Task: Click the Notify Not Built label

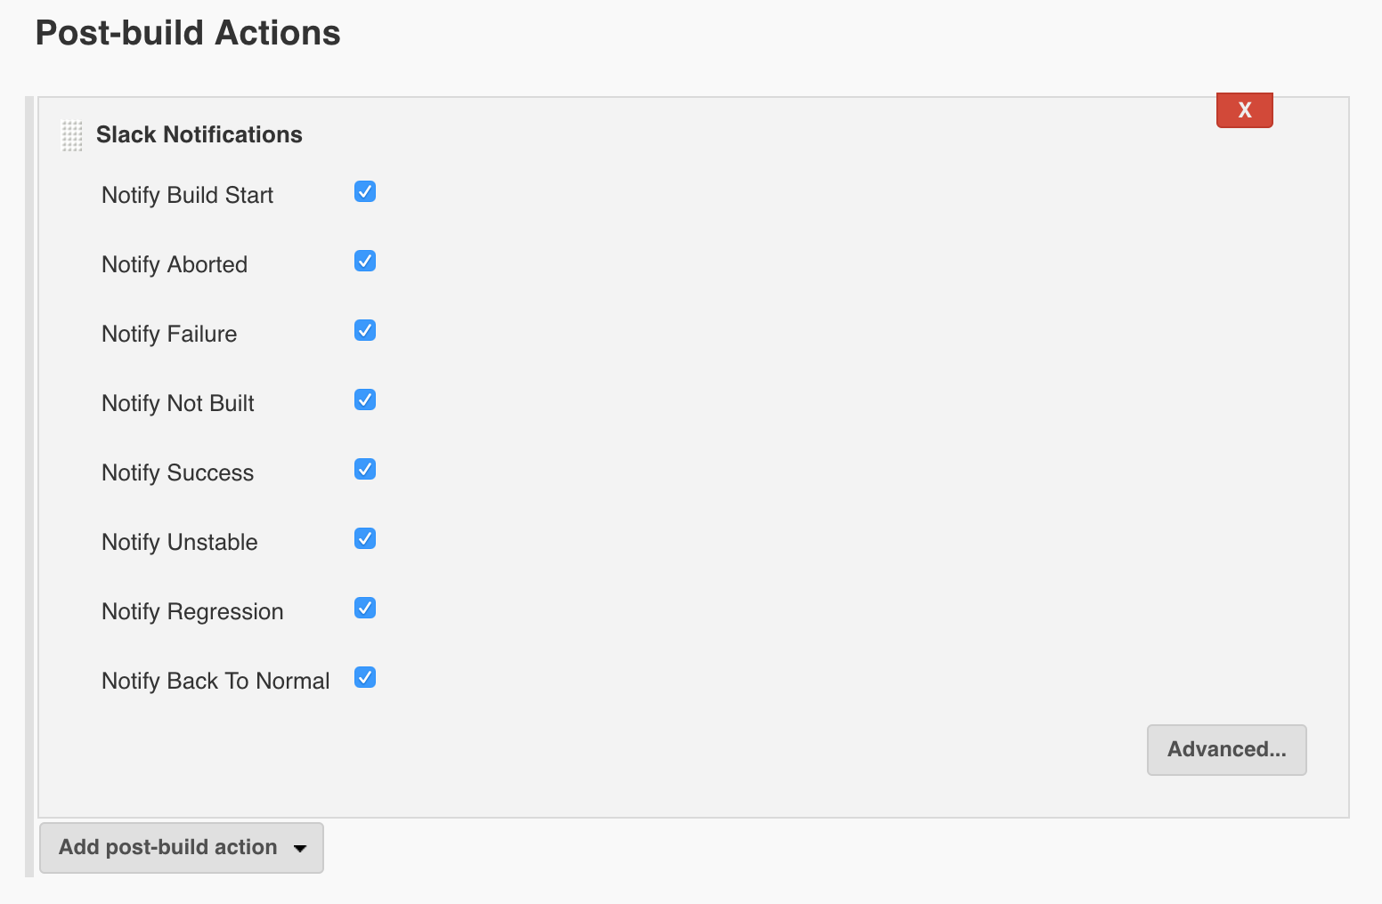Action: tap(178, 403)
